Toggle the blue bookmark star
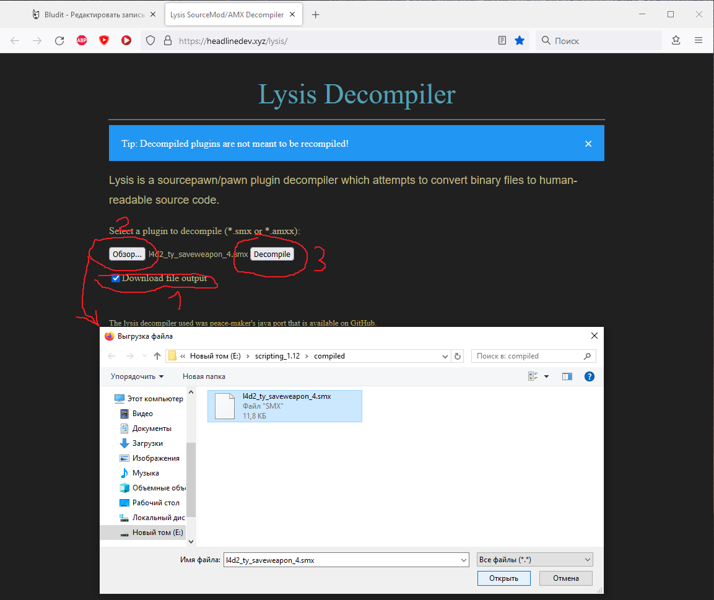The height and width of the screenshot is (600, 714). [520, 40]
